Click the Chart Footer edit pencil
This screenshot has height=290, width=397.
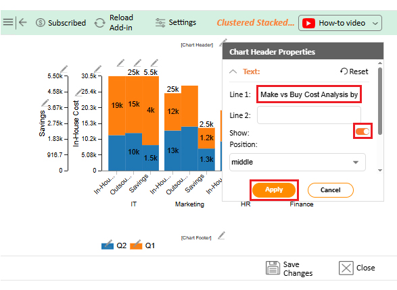click(x=222, y=235)
